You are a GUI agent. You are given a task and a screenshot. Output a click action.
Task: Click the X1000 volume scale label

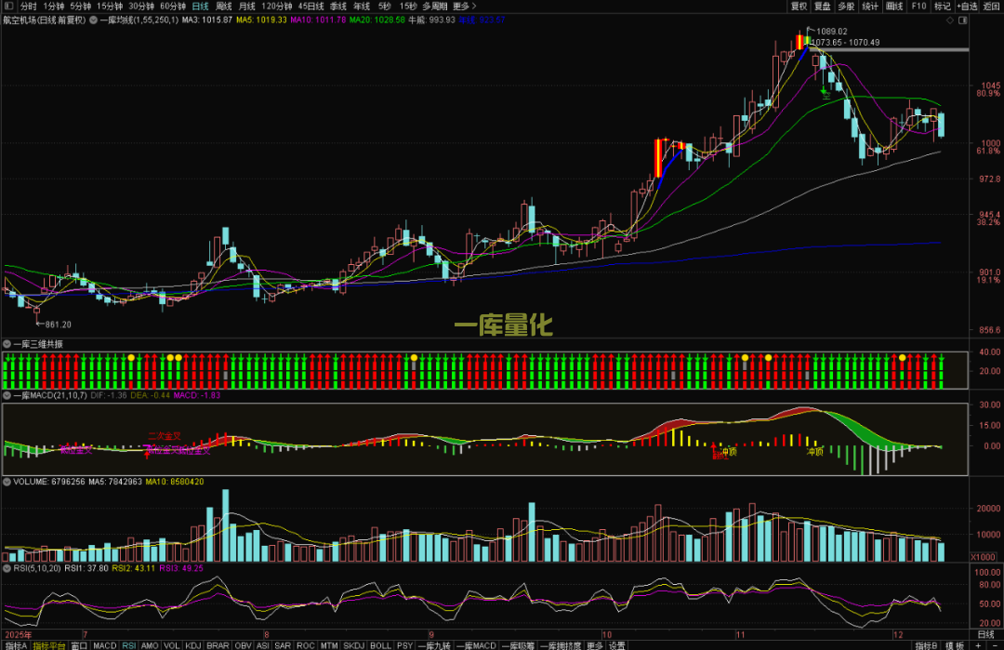coord(983,557)
